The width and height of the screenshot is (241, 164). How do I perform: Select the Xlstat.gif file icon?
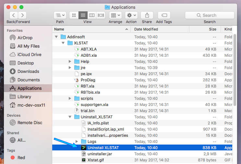click(84, 160)
